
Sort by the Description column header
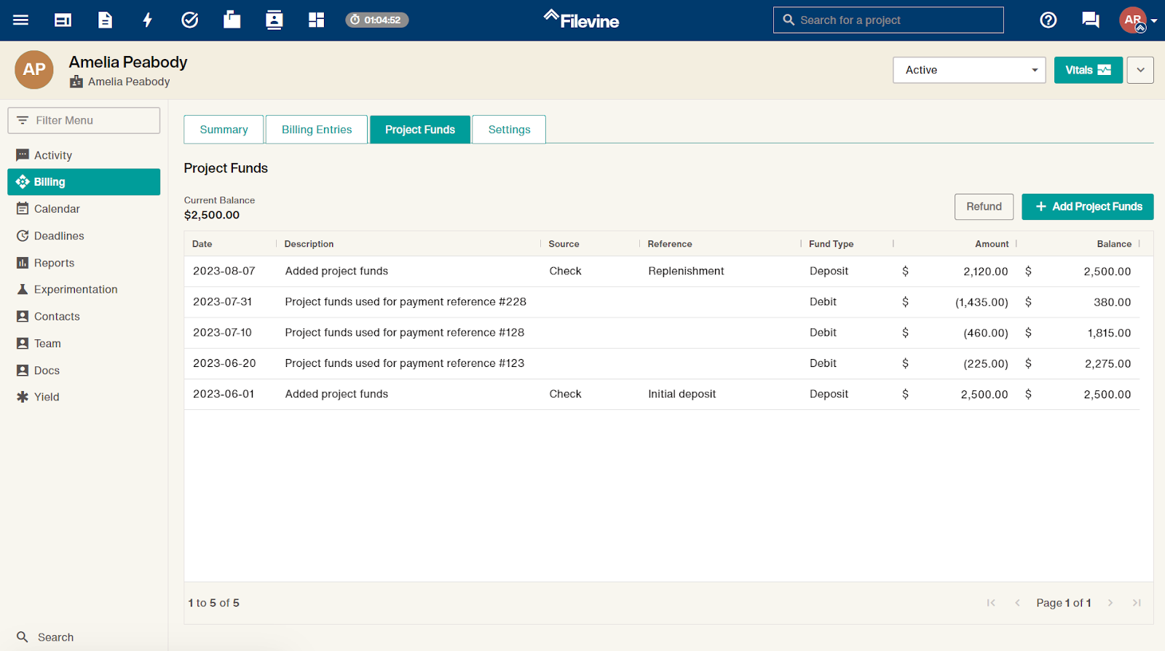(309, 244)
